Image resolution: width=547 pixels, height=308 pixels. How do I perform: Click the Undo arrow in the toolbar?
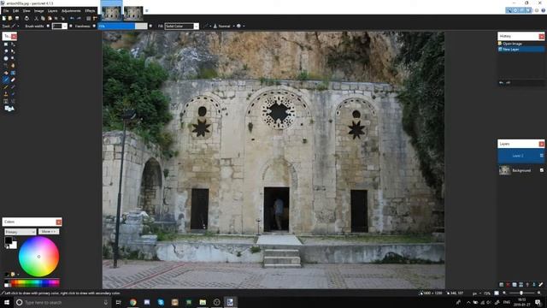click(x=72, y=18)
